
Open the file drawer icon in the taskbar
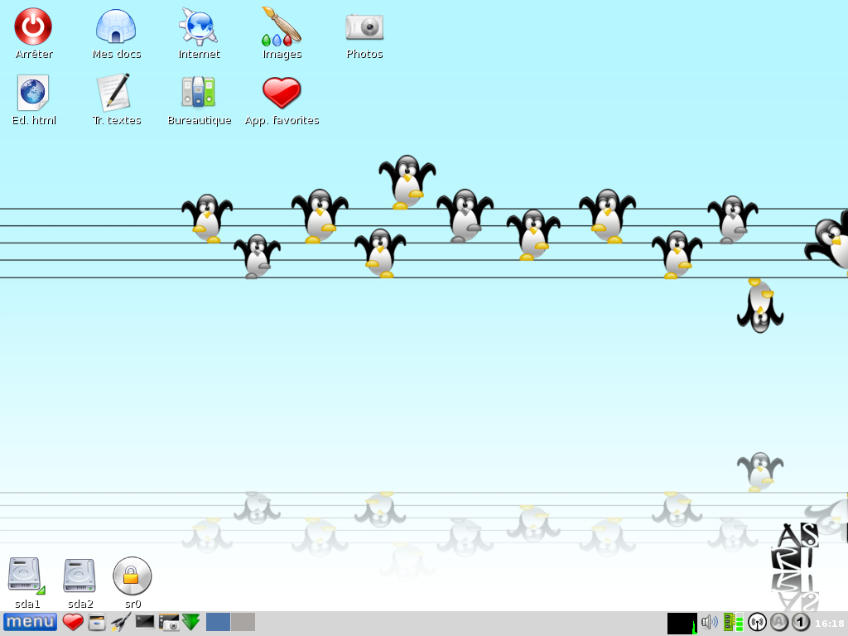97,623
